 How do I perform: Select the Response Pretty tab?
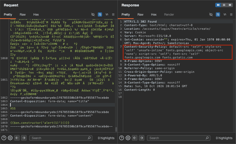pos(125,15)
